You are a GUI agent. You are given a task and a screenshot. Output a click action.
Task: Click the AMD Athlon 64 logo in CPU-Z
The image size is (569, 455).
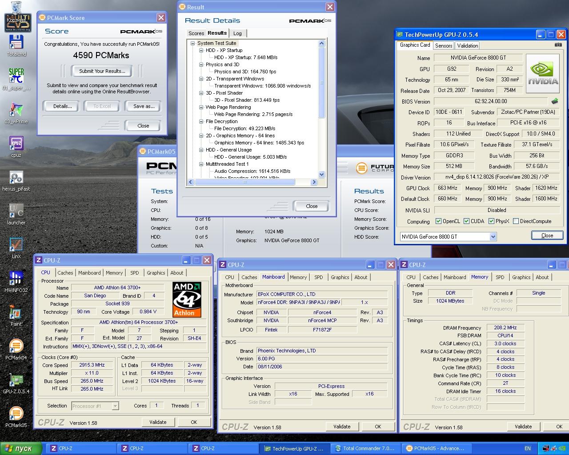187,299
